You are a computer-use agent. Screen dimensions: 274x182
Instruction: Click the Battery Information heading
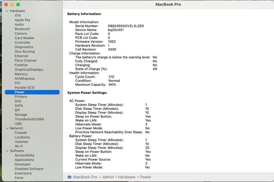point(84,14)
